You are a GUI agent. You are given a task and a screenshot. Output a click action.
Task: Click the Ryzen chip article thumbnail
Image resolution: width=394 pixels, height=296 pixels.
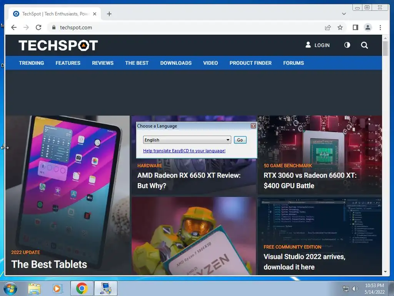coord(194,236)
